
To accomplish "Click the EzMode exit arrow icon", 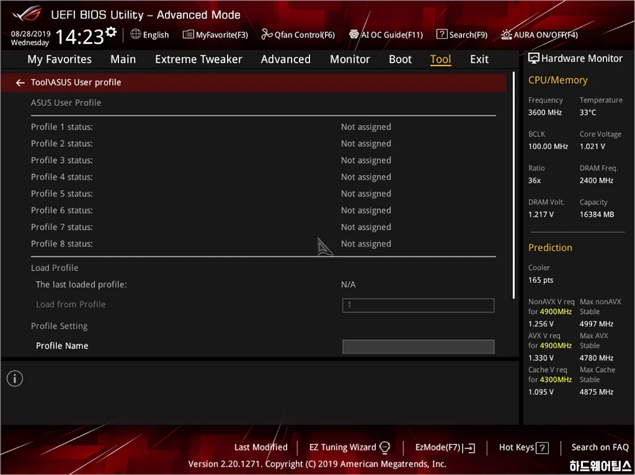I will 469,448.
